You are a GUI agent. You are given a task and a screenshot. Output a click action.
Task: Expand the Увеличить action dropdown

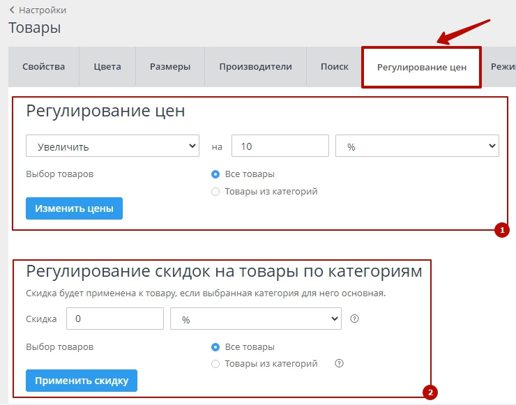click(x=113, y=146)
